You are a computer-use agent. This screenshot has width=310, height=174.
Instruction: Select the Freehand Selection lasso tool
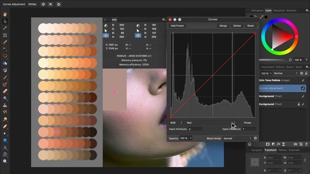[x=5, y=56]
